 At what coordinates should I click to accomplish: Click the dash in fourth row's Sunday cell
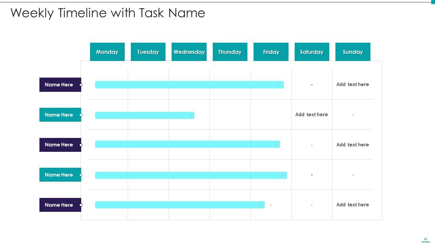coord(353,175)
